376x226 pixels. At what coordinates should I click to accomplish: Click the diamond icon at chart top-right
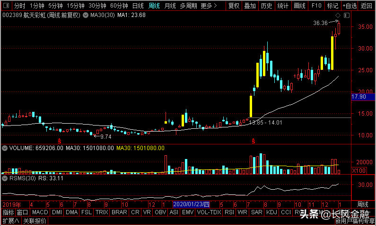click(x=338, y=16)
